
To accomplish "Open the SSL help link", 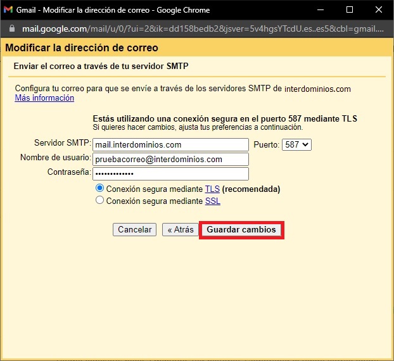I will coord(213,201).
